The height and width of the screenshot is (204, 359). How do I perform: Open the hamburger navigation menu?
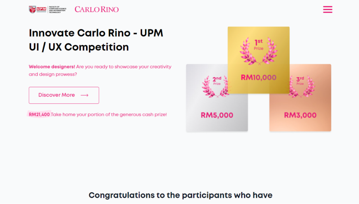pyautogui.click(x=327, y=10)
